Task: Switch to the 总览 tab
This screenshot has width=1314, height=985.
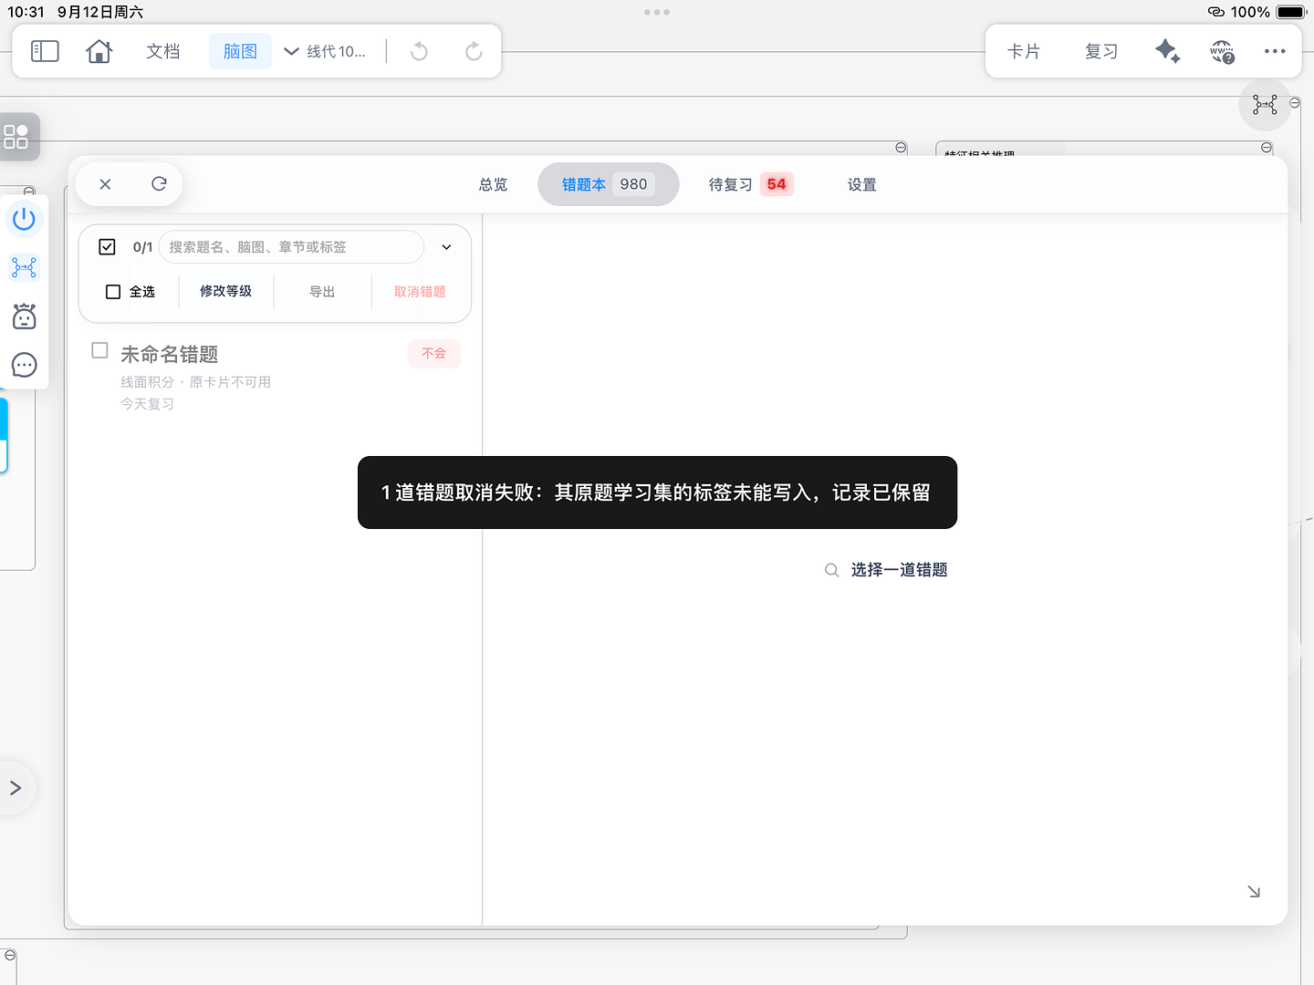Action: (493, 184)
